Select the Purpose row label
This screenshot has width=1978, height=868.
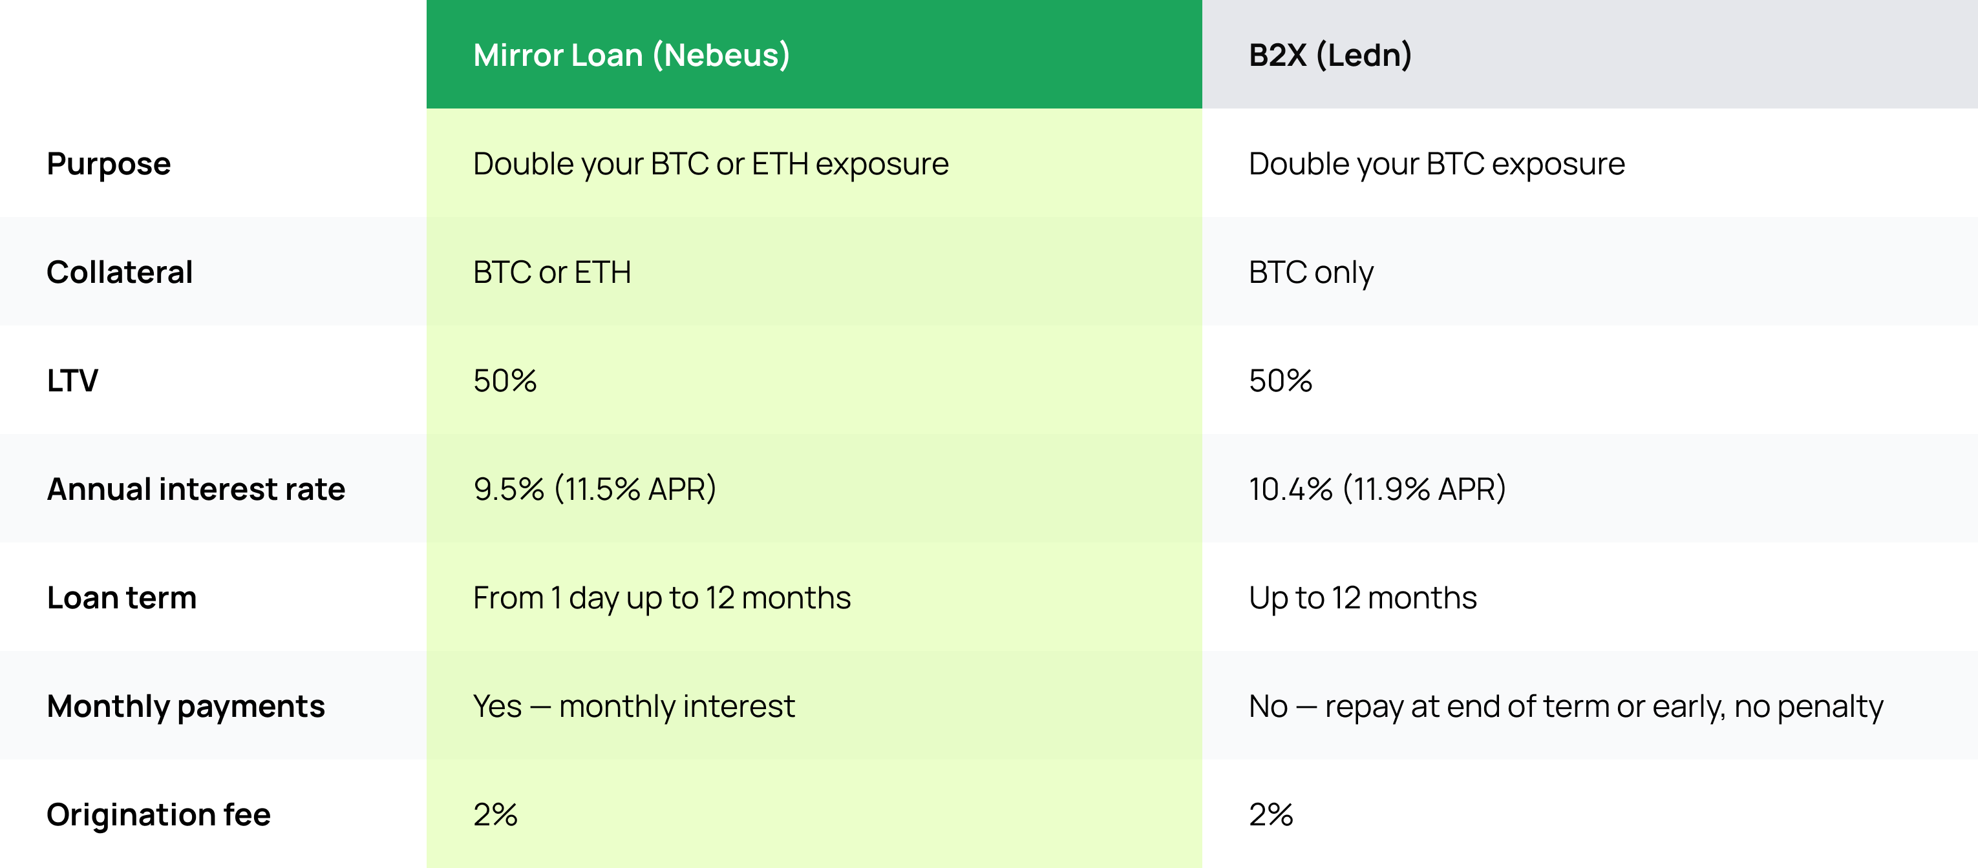point(109,164)
